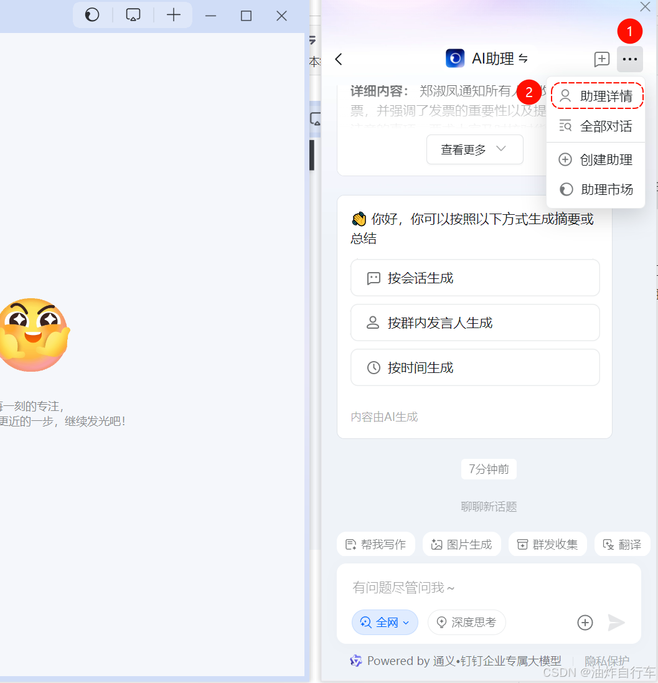The image size is (658, 683).
Task: Open the 全网 search scope dropdown
Action: click(x=385, y=623)
